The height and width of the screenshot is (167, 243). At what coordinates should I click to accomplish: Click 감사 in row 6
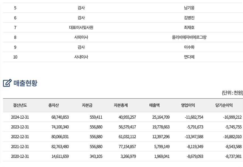81,18
